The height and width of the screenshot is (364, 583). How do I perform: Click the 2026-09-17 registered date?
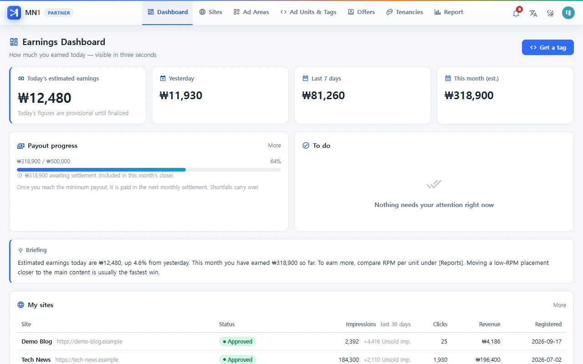547,342
